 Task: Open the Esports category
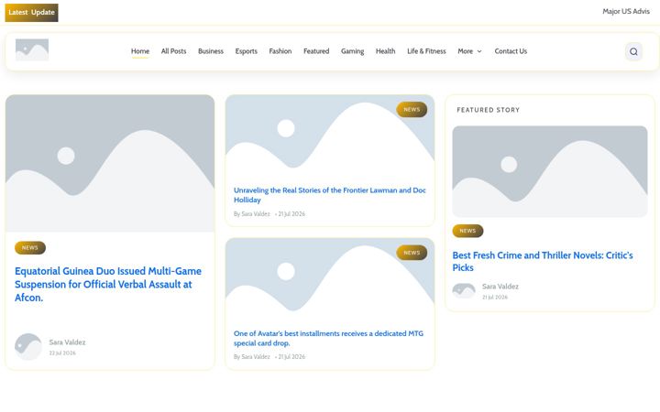click(247, 51)
